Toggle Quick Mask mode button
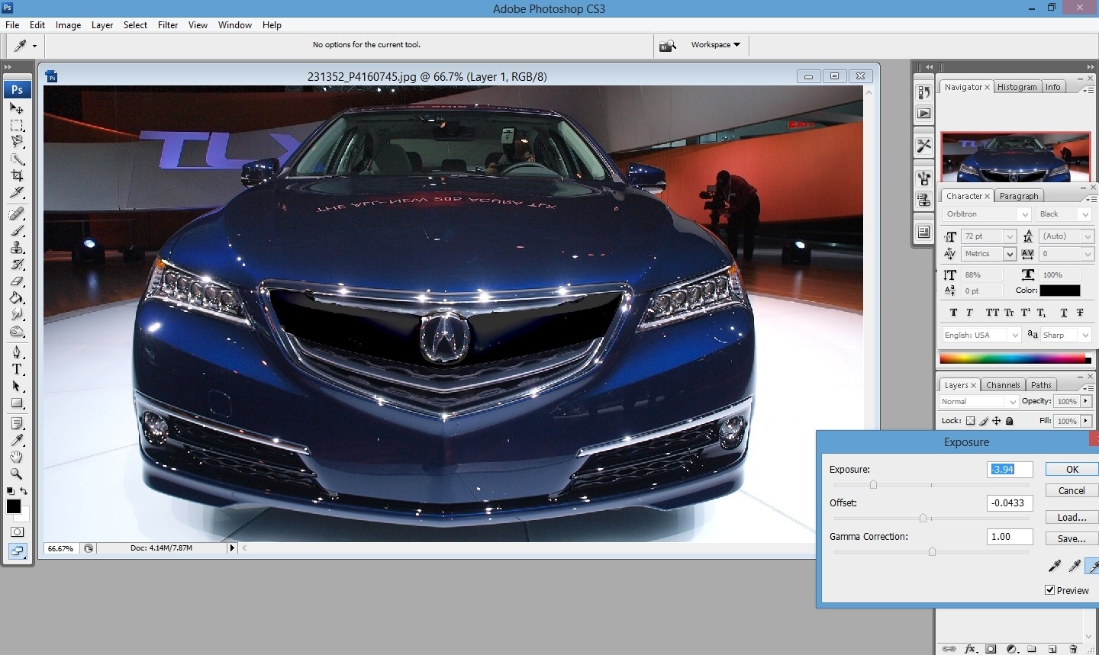Viewport: 1099px width, 655px height. [17, 531]
